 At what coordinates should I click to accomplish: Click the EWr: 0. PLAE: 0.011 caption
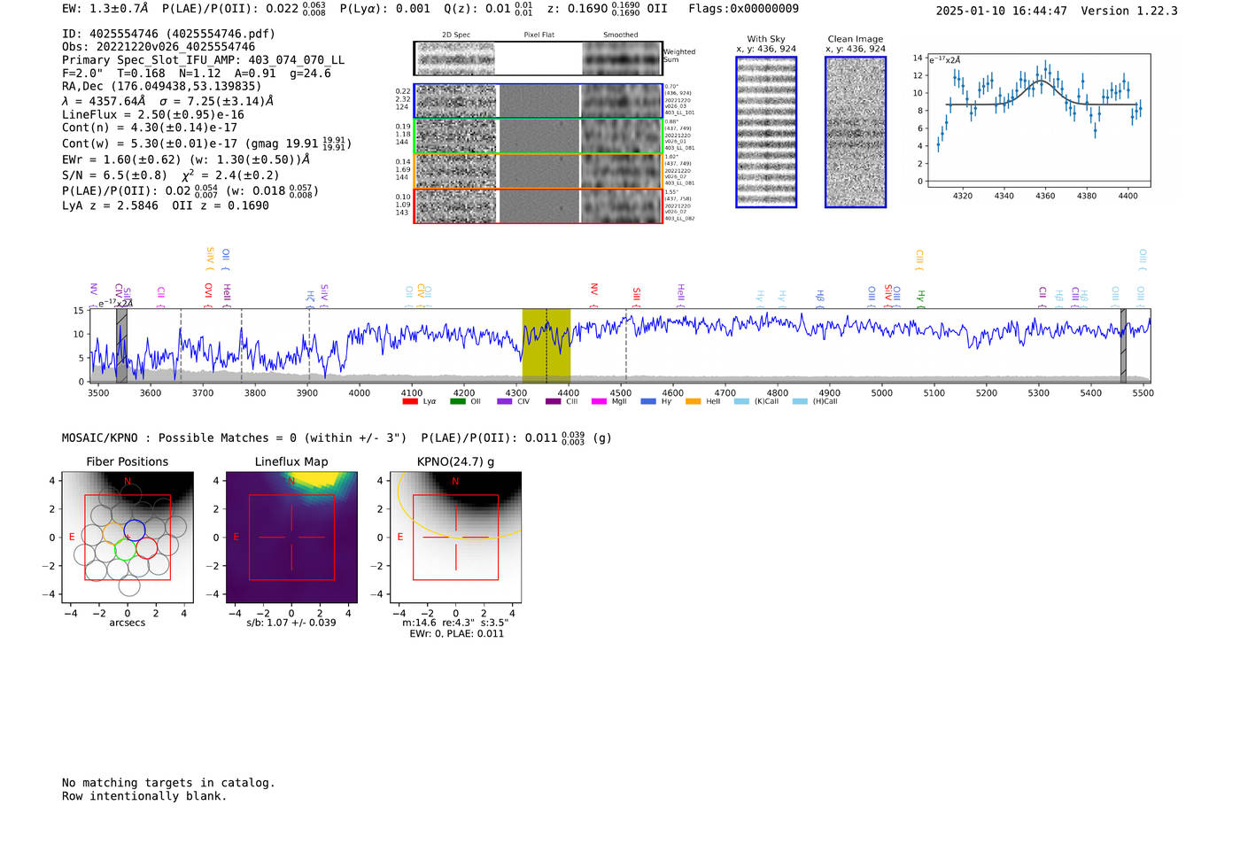456,634
